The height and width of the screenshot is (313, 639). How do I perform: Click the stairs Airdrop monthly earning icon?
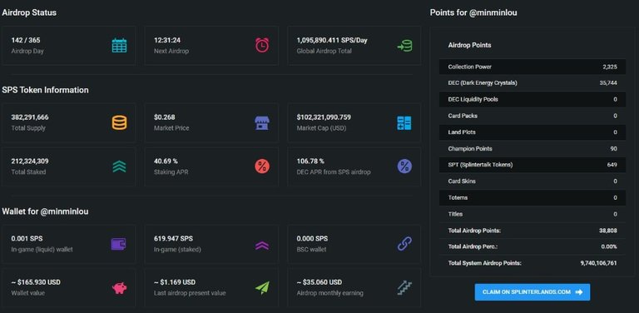pyautogui.click(x=404, y=288)
